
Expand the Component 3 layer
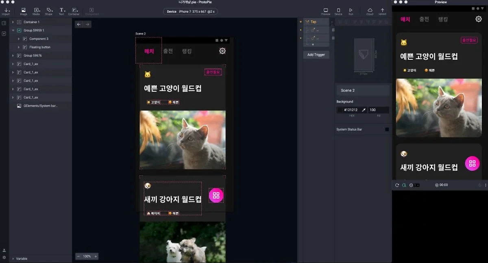pyautogui.click(x=19, y=39)
